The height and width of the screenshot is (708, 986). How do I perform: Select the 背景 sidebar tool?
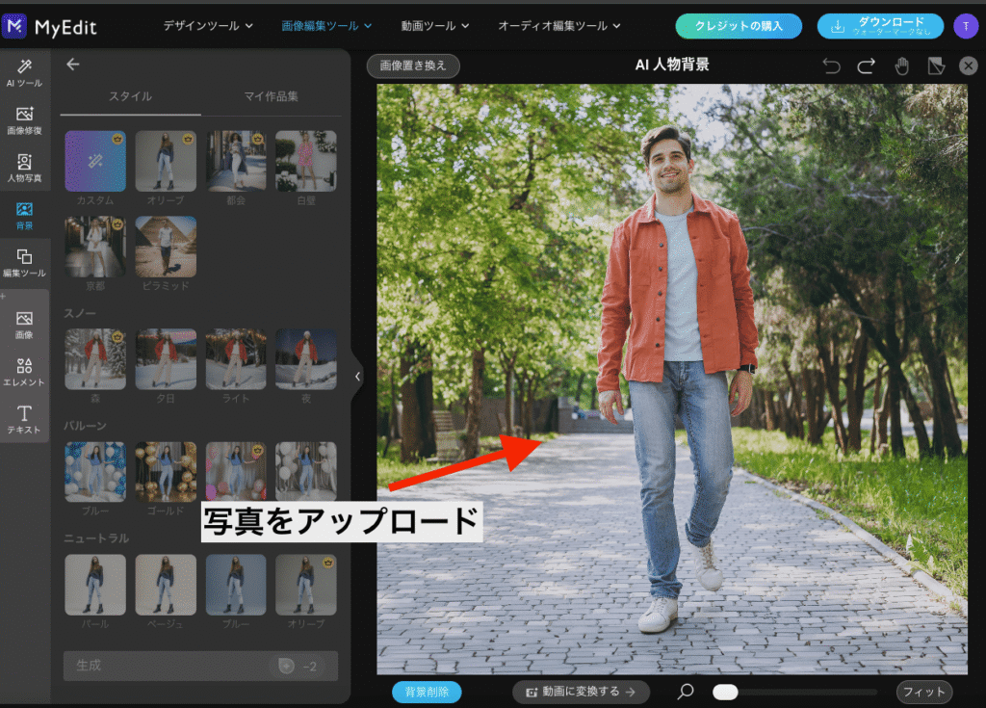point(24,216)
